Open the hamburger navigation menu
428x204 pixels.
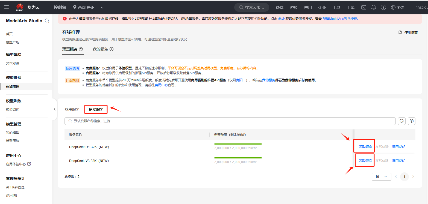tap(7, 7)
